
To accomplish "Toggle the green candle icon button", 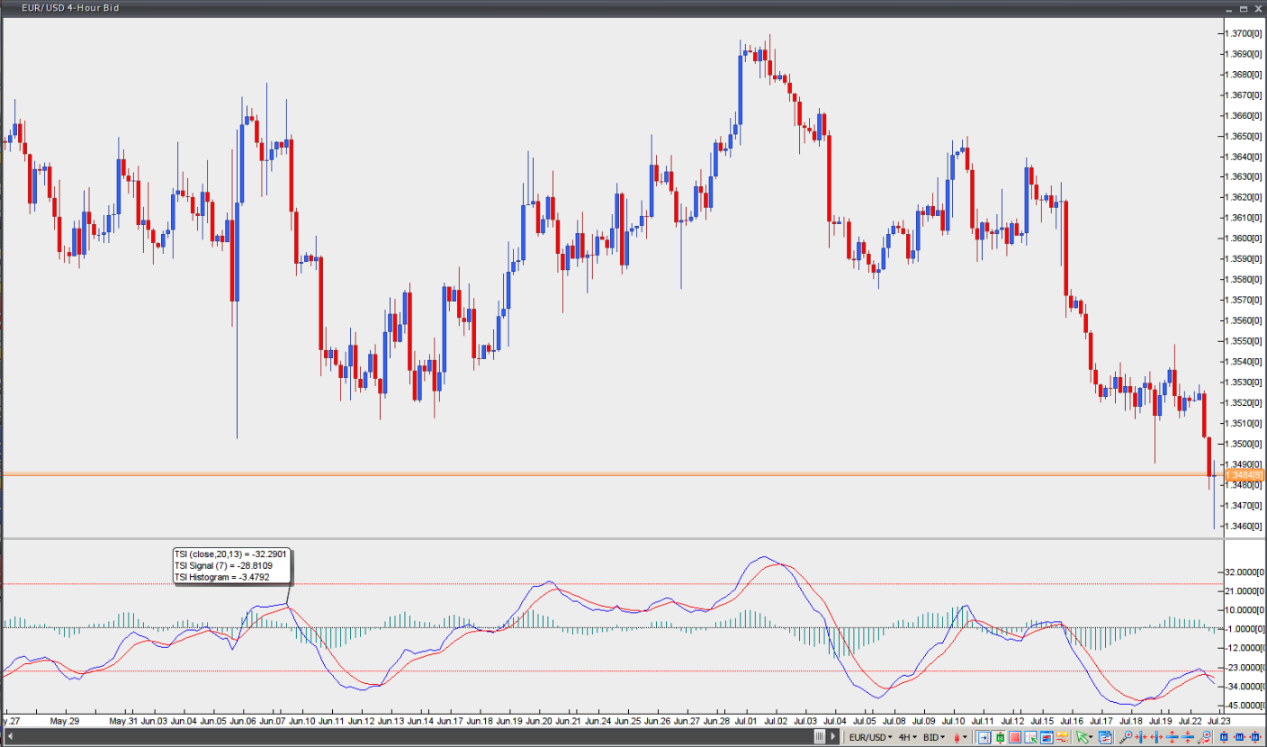I will click(x=999, y=738).
